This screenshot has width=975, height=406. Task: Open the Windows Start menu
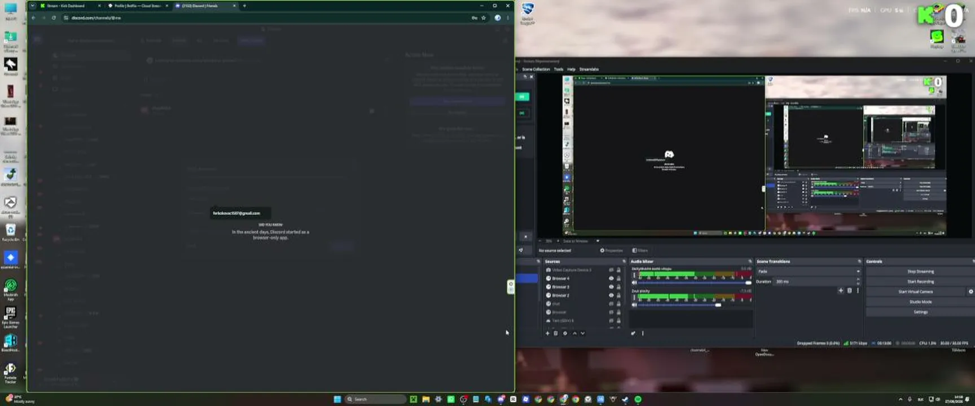pyautogui.click(x=337, y=399)
